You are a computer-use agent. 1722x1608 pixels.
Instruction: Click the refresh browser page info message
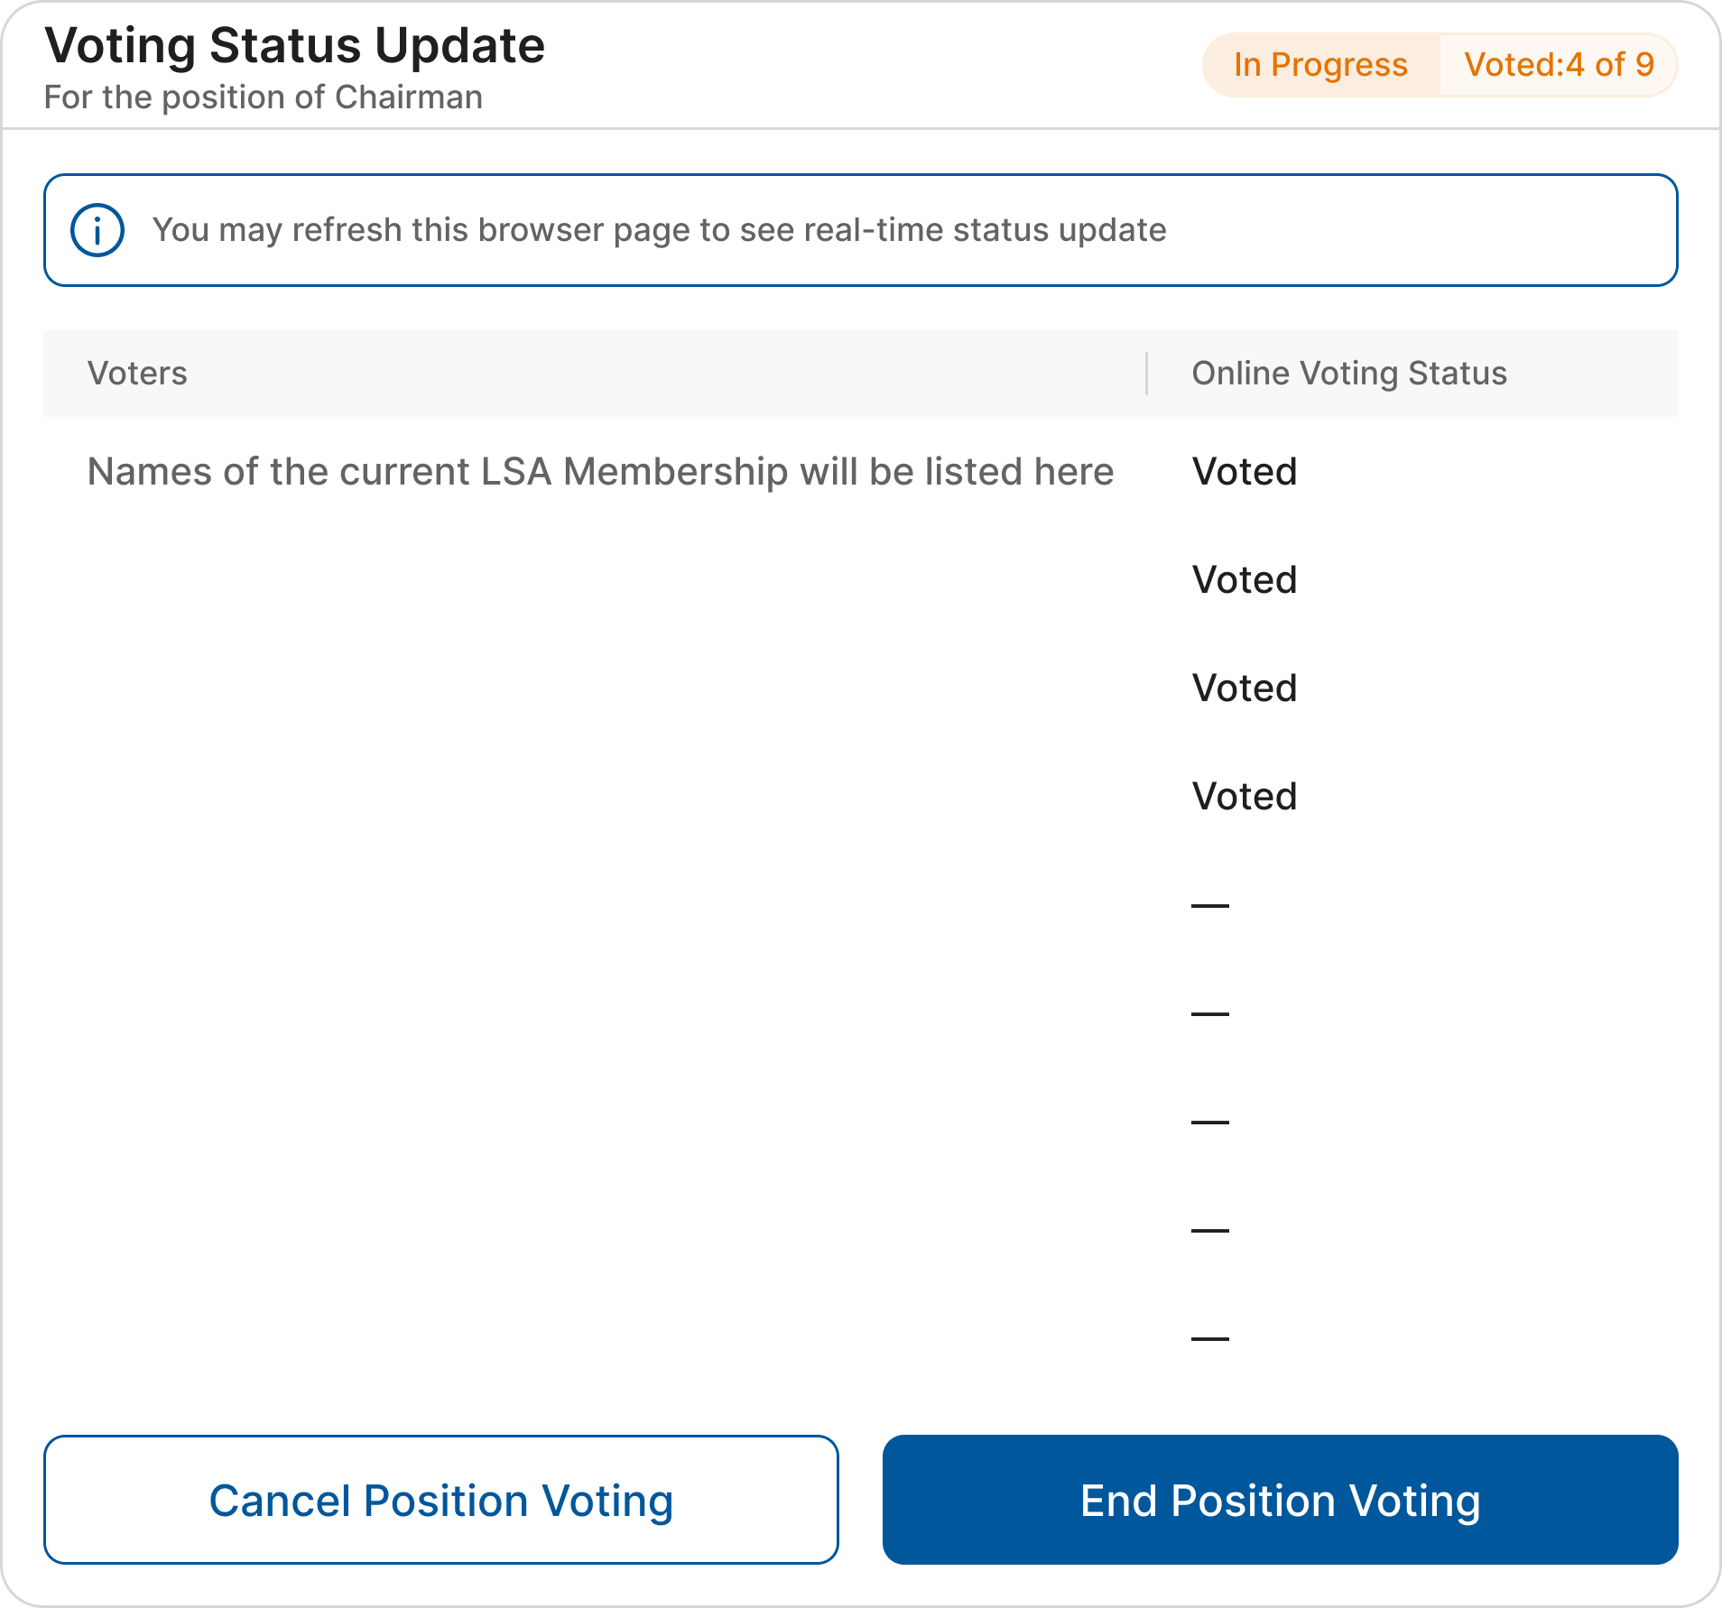659,230
